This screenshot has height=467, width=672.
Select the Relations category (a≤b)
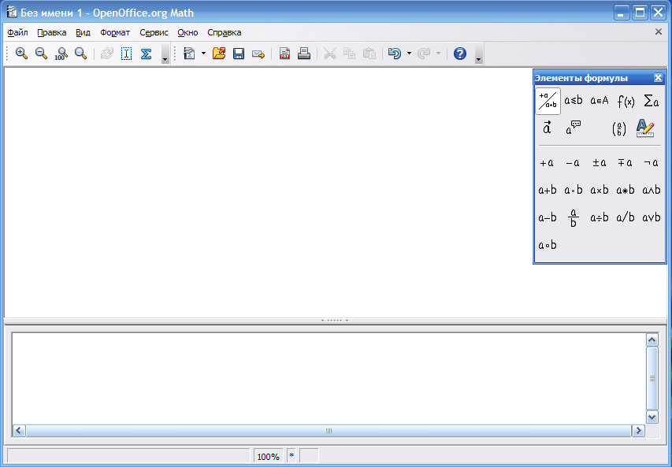[574, 101]
